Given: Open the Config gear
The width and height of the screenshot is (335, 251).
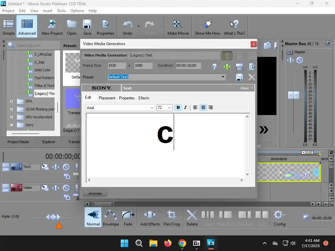Looking at the screenshot, I should pyautogui.click(x=279, y=218).
